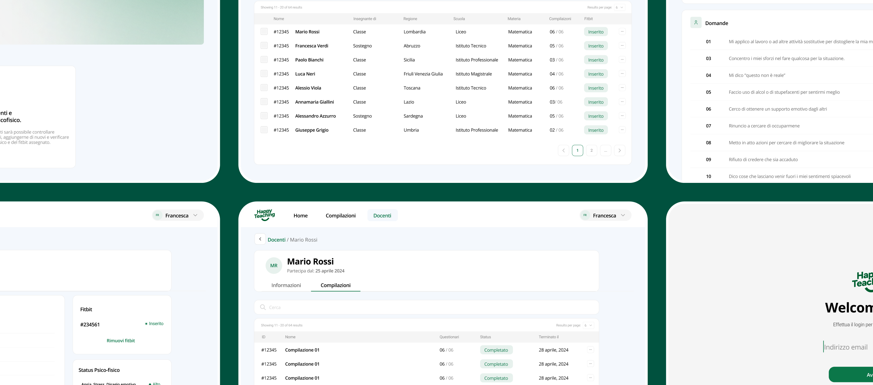Sort by the Terminato il column header
This screenshot has height=385, width=873.
(x=549, y=337)
